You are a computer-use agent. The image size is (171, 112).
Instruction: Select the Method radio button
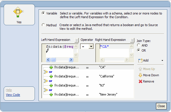click(43, 25)
